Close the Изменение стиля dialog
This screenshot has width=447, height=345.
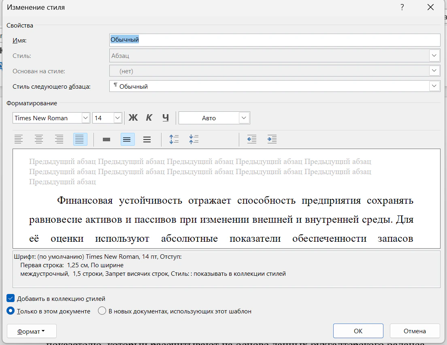pos(430,7)
